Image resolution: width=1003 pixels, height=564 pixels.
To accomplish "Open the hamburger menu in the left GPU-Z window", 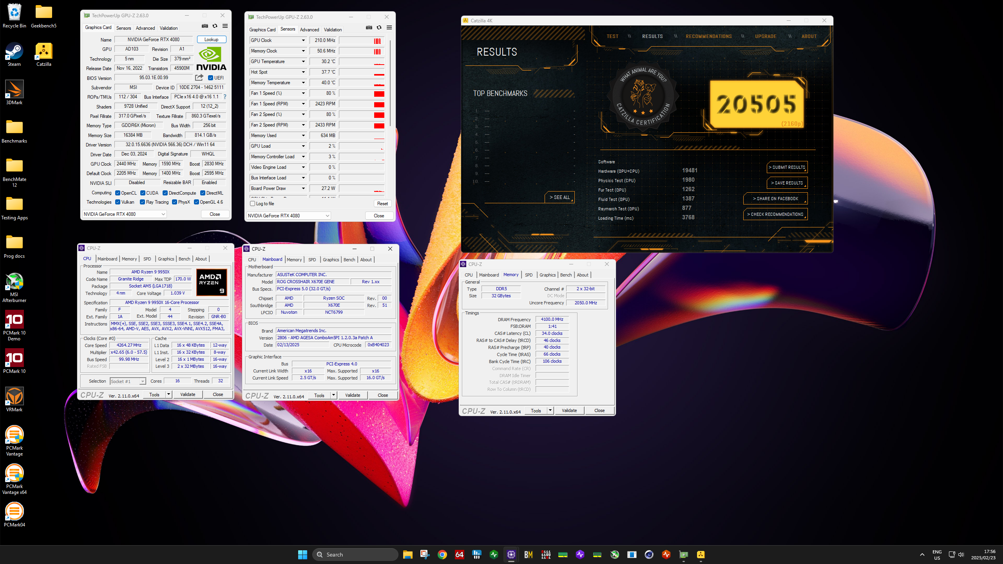I will 225,26.
